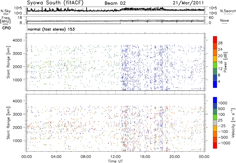Select the 'Freq. [MHz]' axis label
The image size is (236, 163).
pyautogui.click(x=6, y=20)
